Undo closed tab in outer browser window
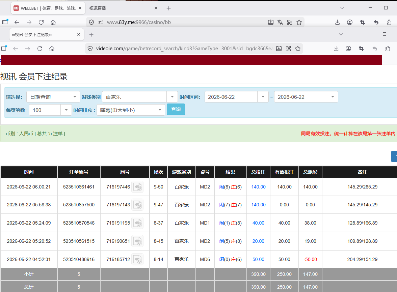 [376, 22]
